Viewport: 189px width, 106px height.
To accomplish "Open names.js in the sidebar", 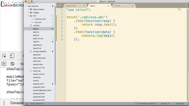I will click(37, 77).
